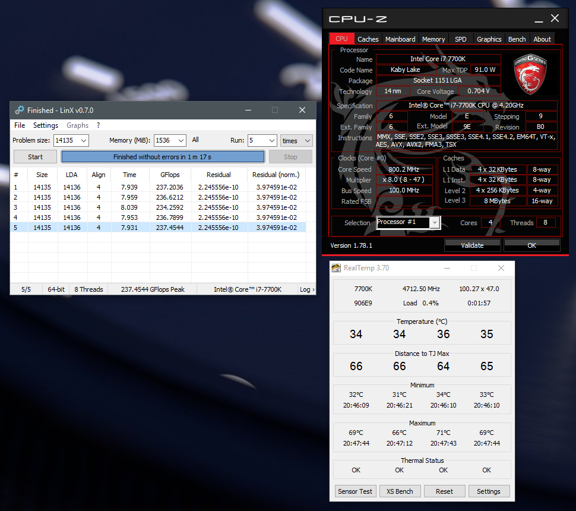Viewport: 576px width, 511px height.
Task: Click the 'Finished without errors' progress bar
Action: click(163, 157)
